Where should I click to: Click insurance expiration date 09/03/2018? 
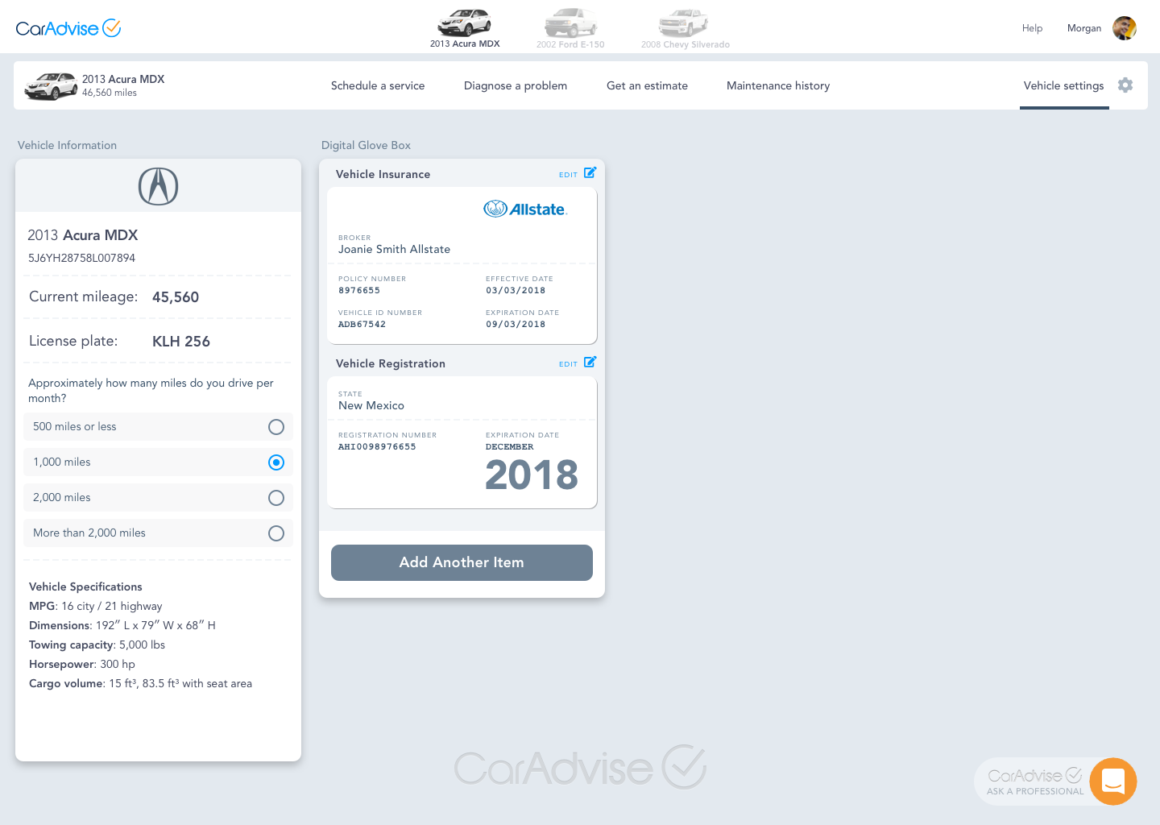[516, 325]
